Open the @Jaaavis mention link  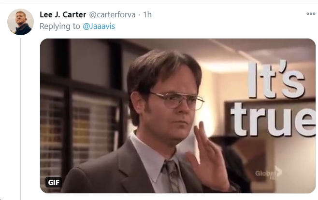[99, 27]
